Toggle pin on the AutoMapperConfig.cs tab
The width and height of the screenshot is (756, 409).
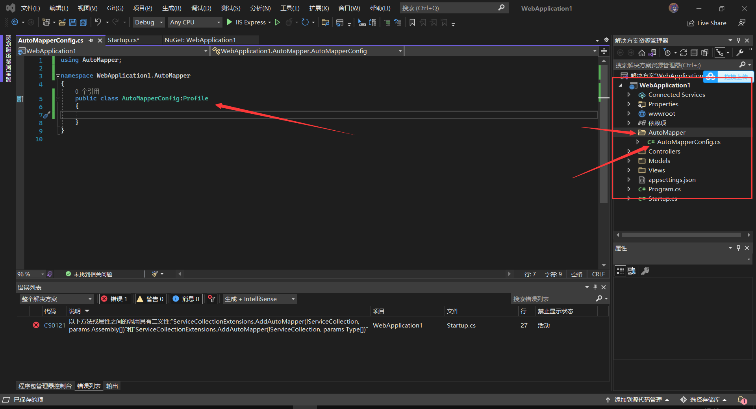click(91, 40)
